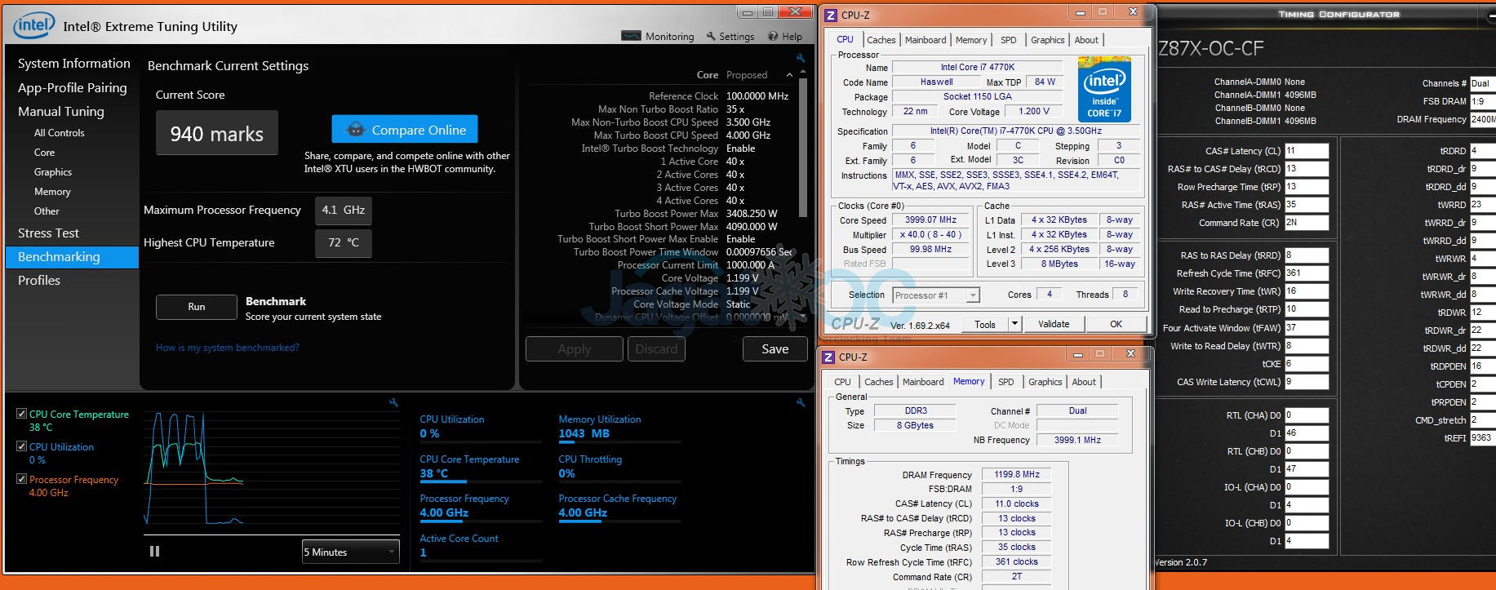The image size is (1496, 590).
Task: Collapse the Core Proposed section chevron
Action: 789,75
